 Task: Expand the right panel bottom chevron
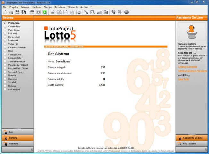[206, 150]
